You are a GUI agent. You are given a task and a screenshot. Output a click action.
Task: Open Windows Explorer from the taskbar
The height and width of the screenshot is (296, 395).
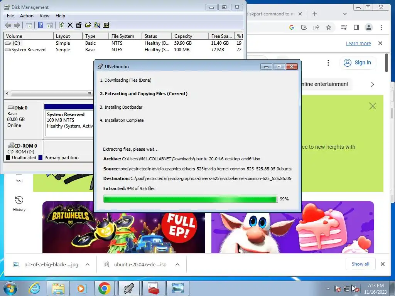[x=58, y=288]
